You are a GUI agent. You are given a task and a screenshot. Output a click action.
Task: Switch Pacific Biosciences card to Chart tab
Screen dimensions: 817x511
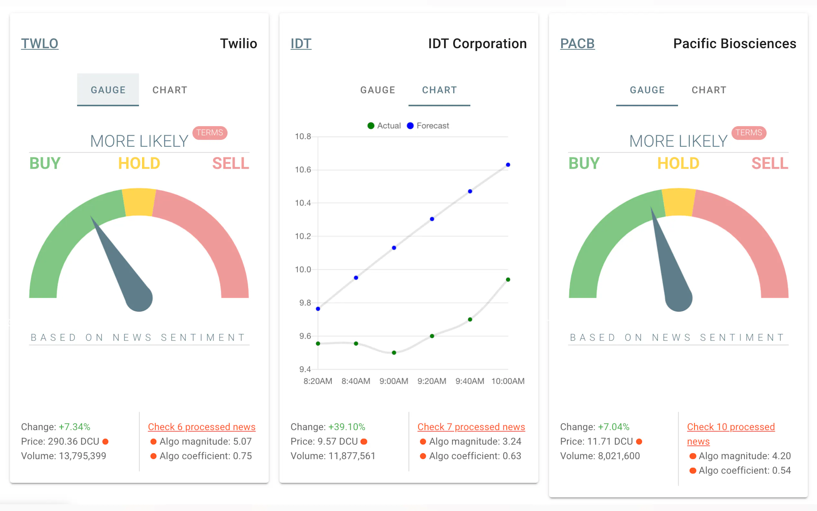tap(709, 90)
